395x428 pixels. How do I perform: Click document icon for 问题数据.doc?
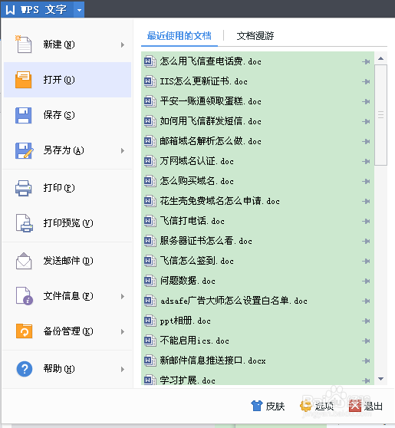coord(150,281)
